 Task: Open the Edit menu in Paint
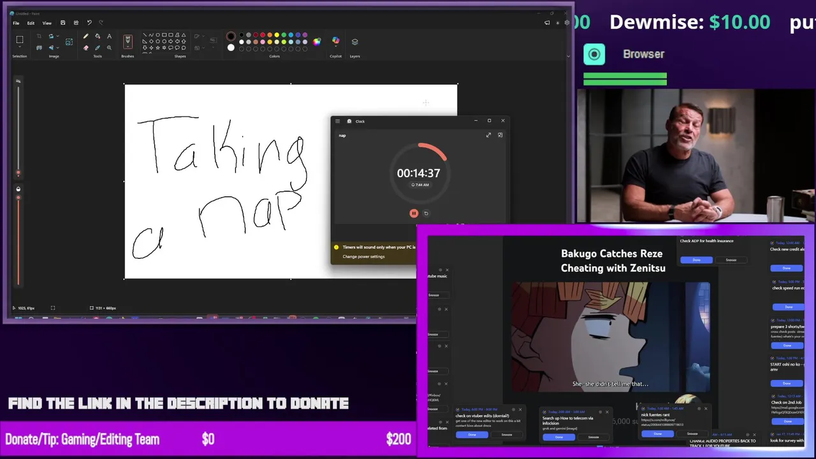[31, 23]
